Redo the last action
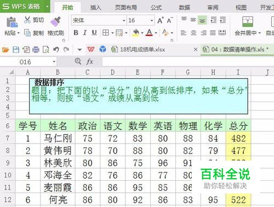Viewport: 274px width, 207px height. click(66, 50)
